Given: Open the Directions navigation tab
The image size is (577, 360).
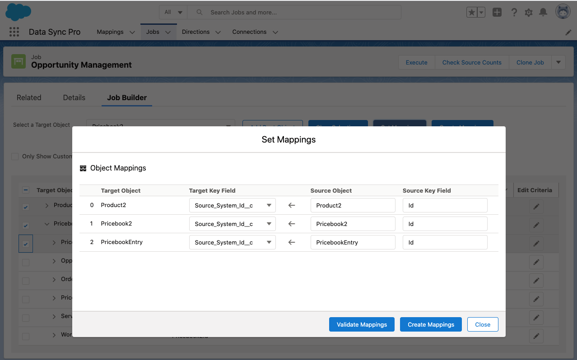Looking at the screenshot, I should click(195, 32).
